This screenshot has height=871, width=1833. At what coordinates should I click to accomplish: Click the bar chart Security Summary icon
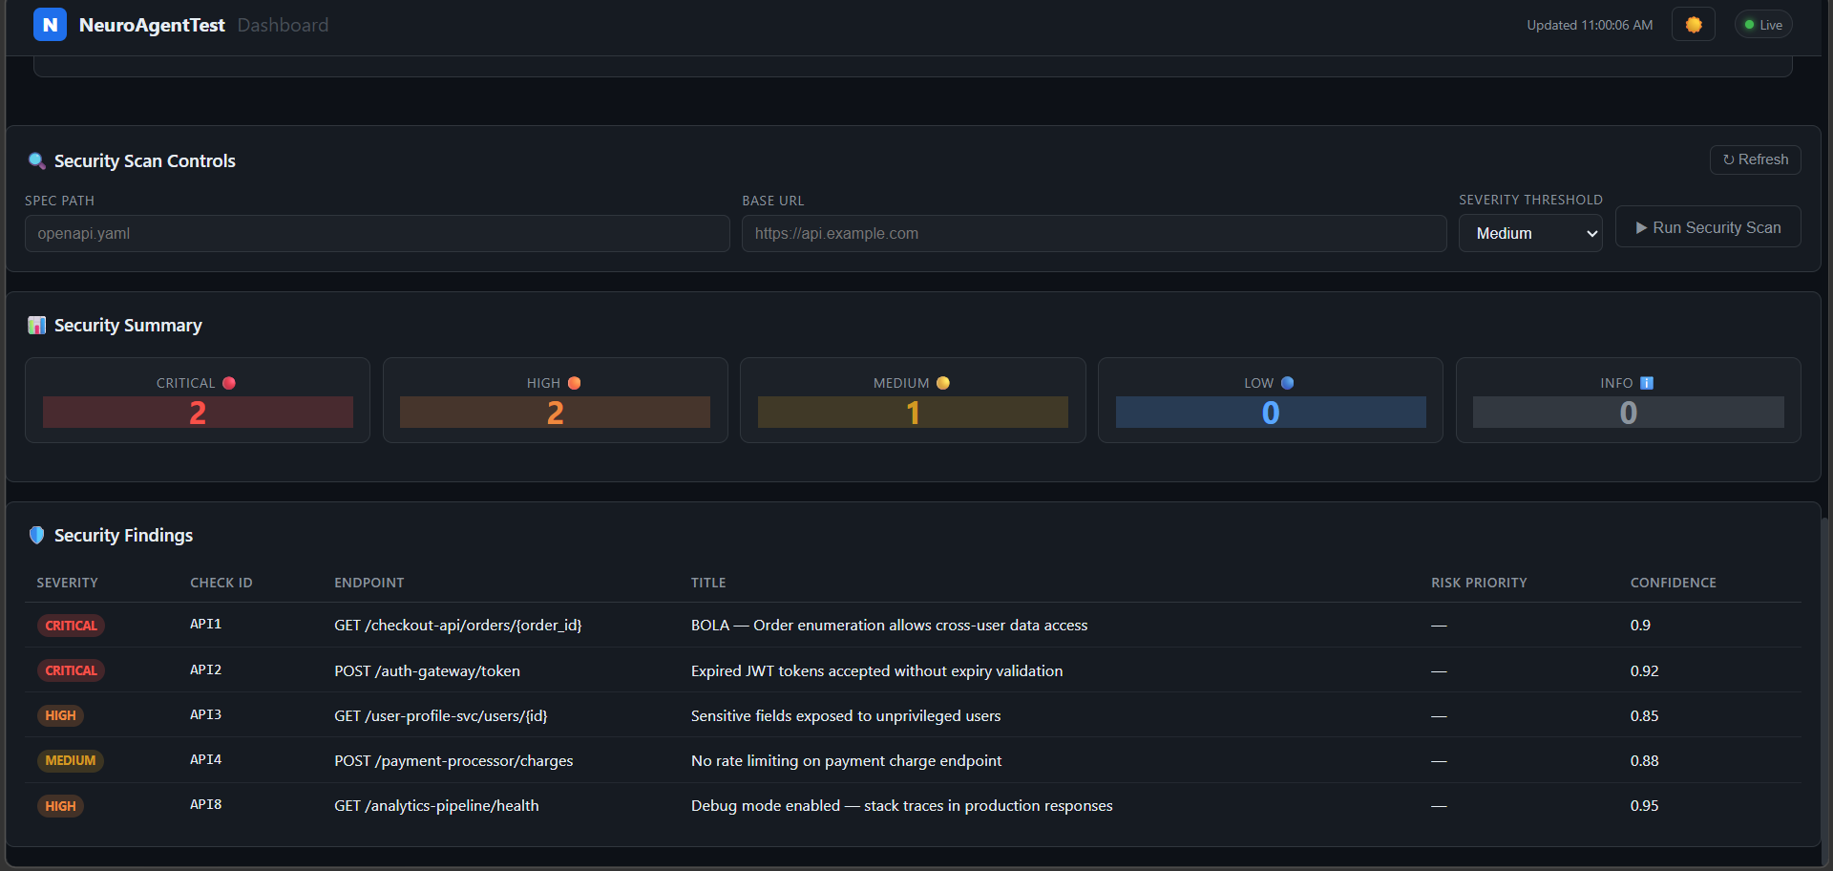(x=36, y=325)
